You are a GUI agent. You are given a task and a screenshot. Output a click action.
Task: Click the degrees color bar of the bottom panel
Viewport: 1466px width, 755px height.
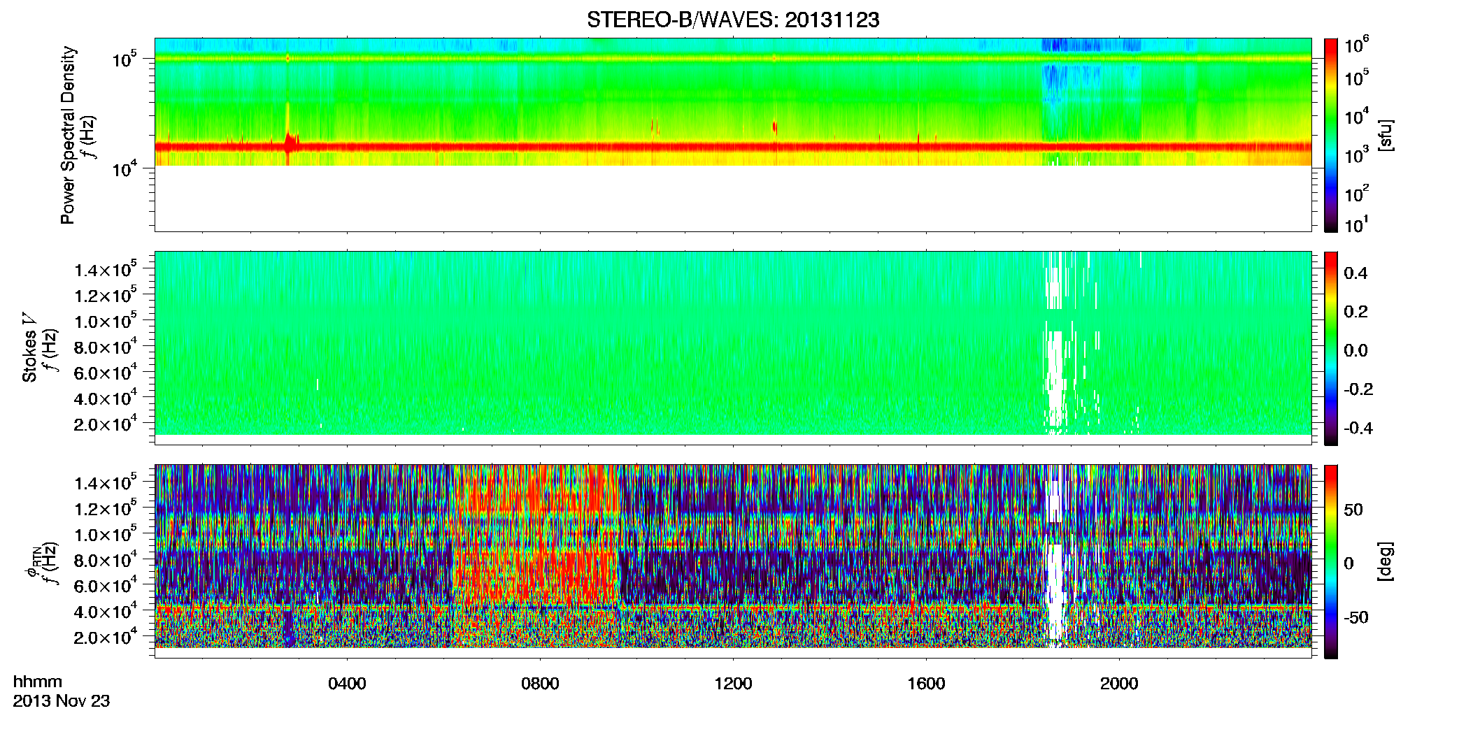1331,561
